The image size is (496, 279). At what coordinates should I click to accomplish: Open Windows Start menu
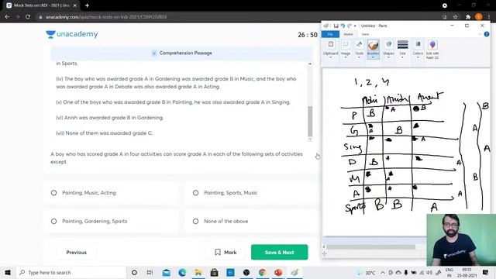click(8, 272)
